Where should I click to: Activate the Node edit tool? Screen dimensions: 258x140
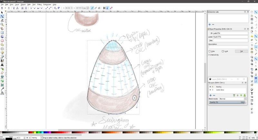(2, 16)
